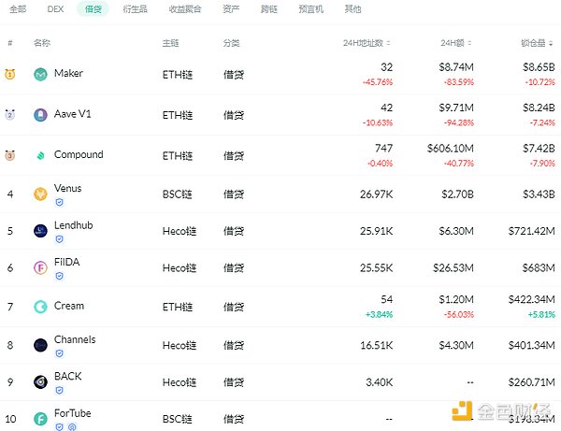Viewport: 561px width, 431px height.
Task: Click the Venus logo icon
Action: click(x=40, y=194)
